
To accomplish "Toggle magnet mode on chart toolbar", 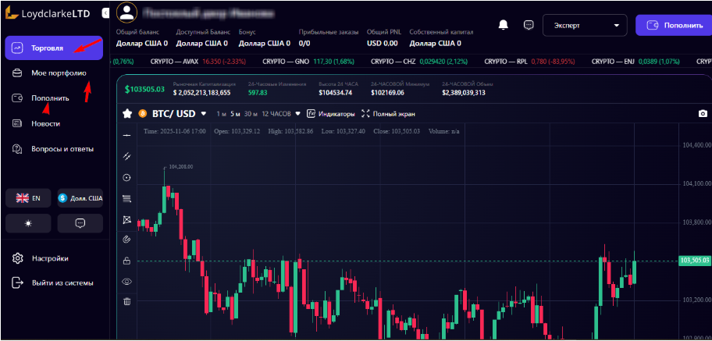I will coord(127,240).
